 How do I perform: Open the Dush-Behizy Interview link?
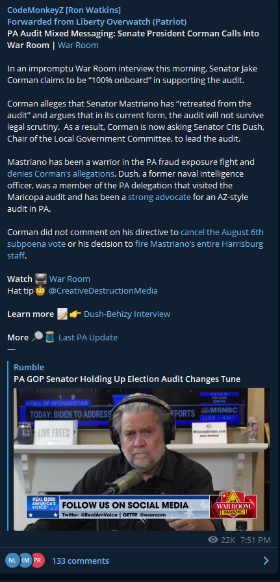tap(127, 314)
